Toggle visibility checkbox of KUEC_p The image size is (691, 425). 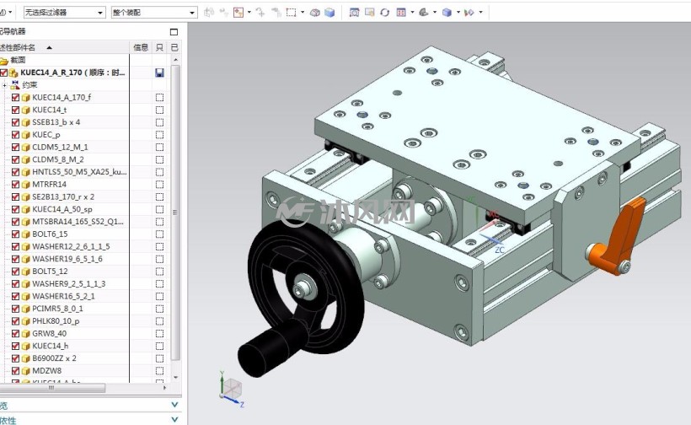[x=15, y=134]
